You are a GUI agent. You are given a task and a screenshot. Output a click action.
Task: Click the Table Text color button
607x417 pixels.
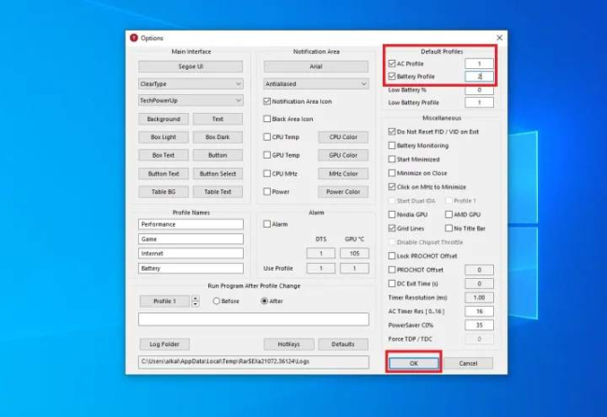coord(218,191)
